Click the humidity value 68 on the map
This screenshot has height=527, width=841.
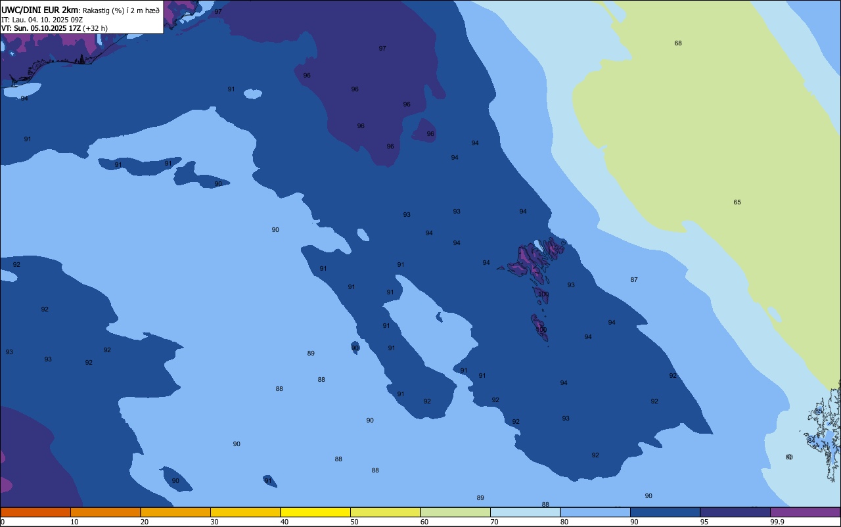tap(678, 43)
